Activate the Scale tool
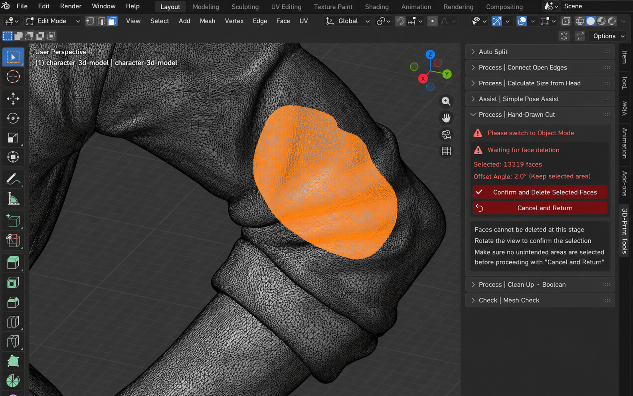Image resolution: width=633 pixels, height=396 pixels. [13, 138]
